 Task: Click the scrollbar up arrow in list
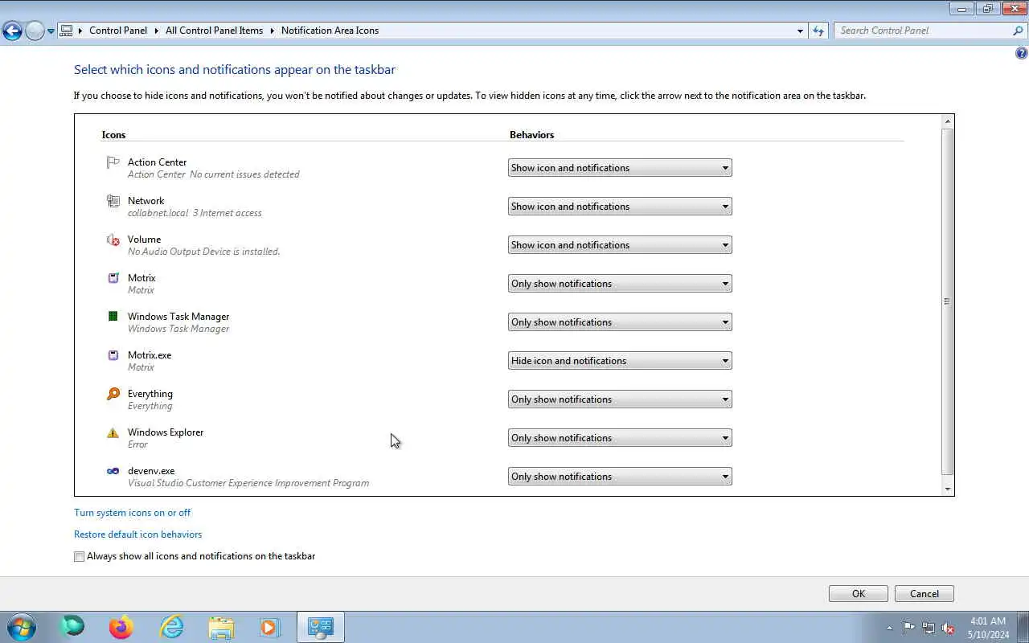pyautogui.click(x=948, y=121)
